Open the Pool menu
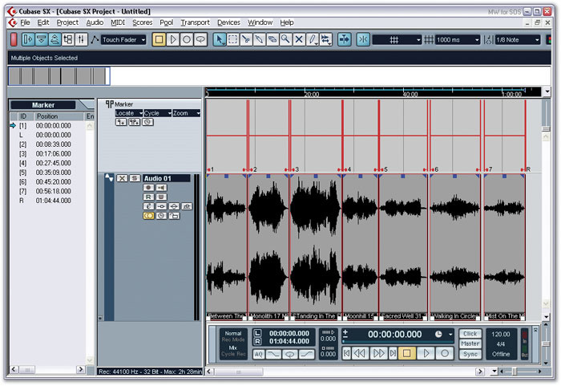The image size is (561, 386). pyautogui.click(x=167, y=22)
